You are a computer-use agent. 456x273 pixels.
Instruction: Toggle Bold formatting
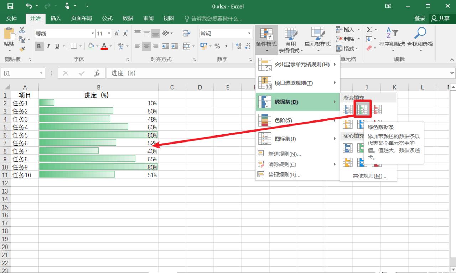(39, 46)
